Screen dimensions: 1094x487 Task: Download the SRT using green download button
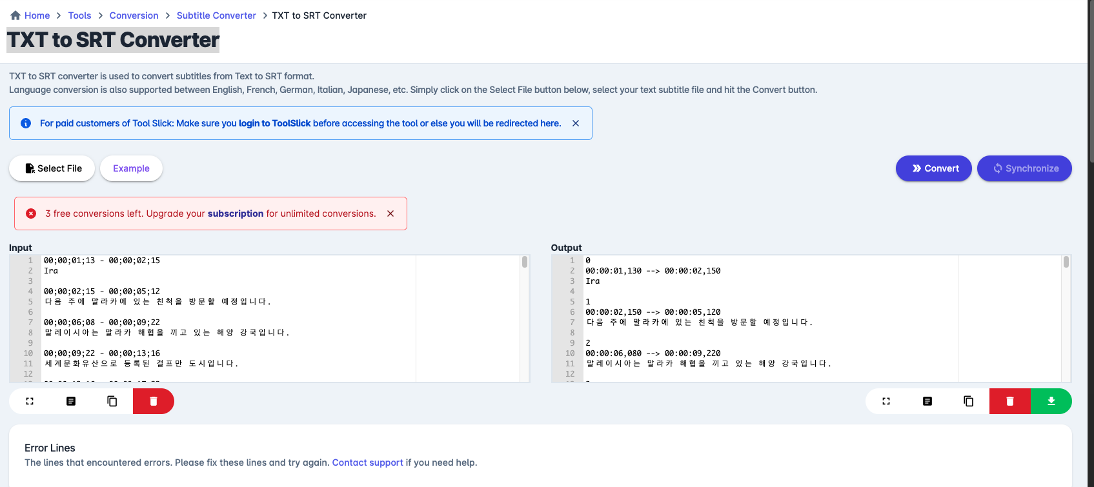(x=1051, y=401)
